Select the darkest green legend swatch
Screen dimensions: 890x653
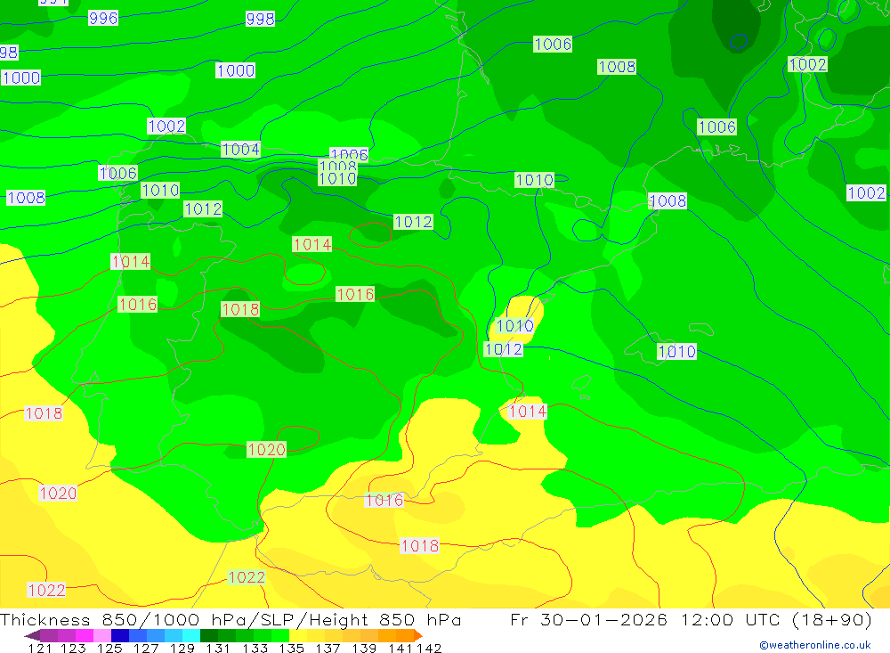(x=209, y=635)
